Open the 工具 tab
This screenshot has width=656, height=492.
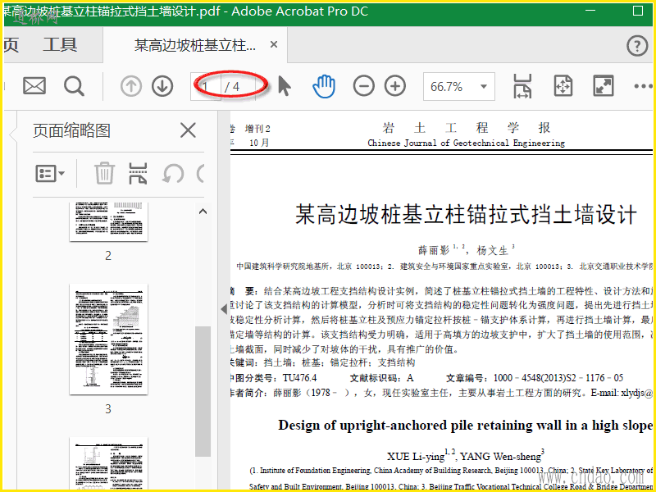click(60, 45)
